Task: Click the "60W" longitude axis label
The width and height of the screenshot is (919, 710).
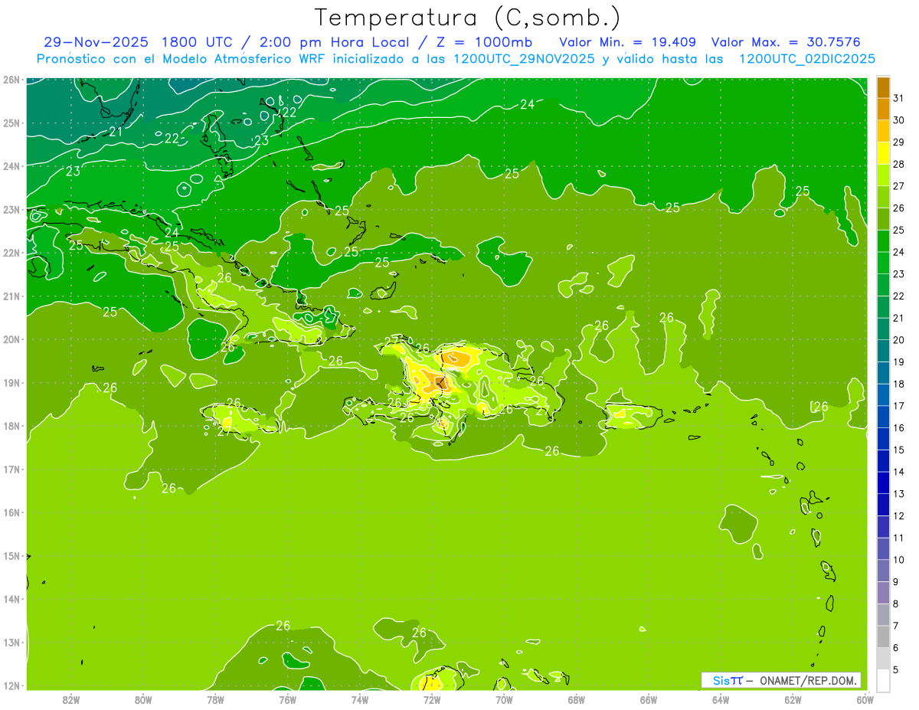Action: (865, 699)
